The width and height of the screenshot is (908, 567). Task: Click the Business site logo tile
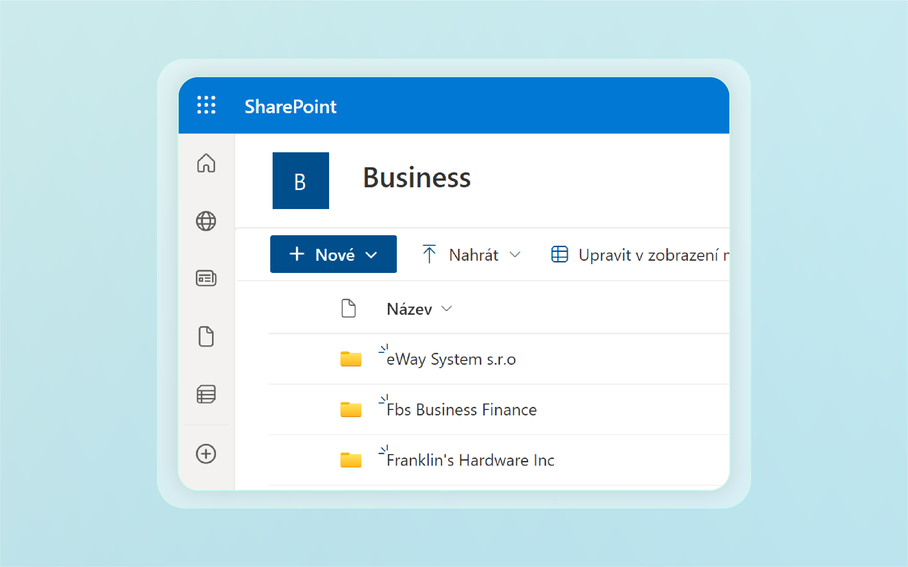[x=301, y=181]
